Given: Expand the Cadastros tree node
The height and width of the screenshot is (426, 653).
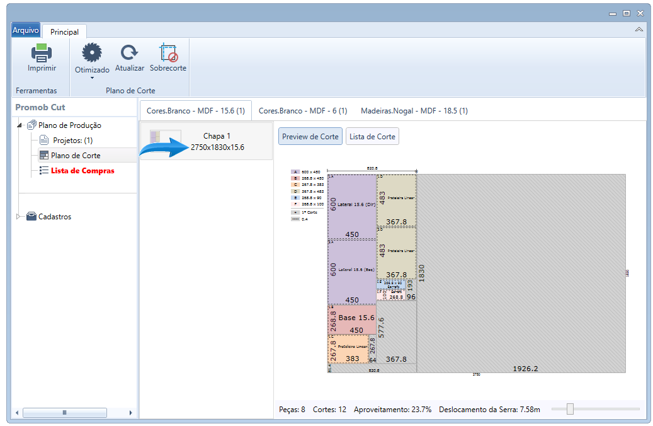Looking at the screenshot, I should click(x=18, y=216).
